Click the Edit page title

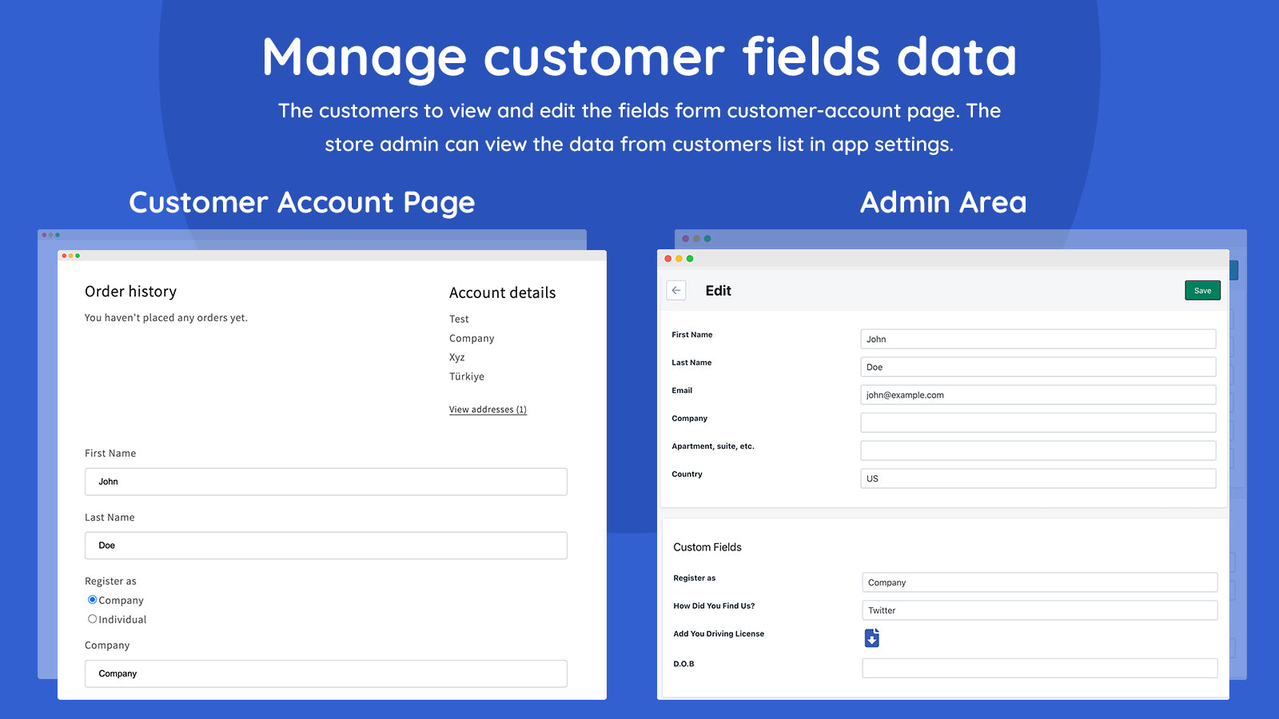[x=718, y=291]
